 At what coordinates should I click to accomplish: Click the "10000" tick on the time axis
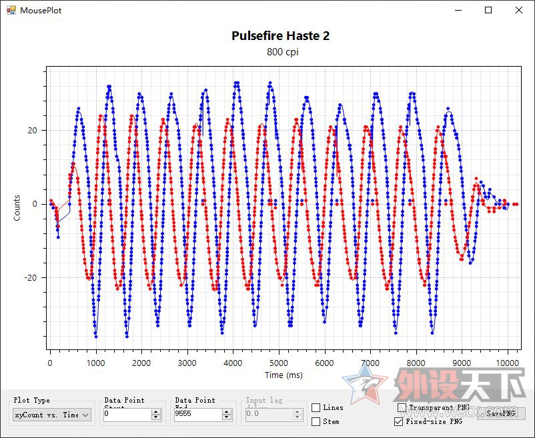click(508, 363)
